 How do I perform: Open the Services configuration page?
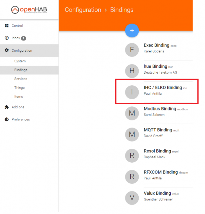pyautogui.click(x=21, y=79)
